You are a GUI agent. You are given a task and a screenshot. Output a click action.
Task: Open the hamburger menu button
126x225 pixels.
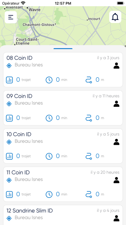click(11, 17)
